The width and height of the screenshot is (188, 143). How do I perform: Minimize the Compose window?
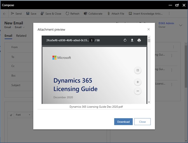(170, 5)
